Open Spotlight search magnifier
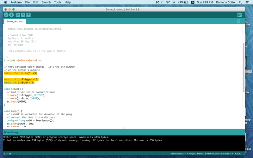Viewport: 253px width, 158px height. coord(240,2)
